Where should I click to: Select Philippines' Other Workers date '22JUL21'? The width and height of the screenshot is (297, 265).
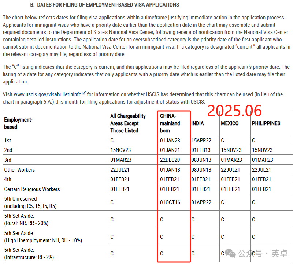(261, 170)
